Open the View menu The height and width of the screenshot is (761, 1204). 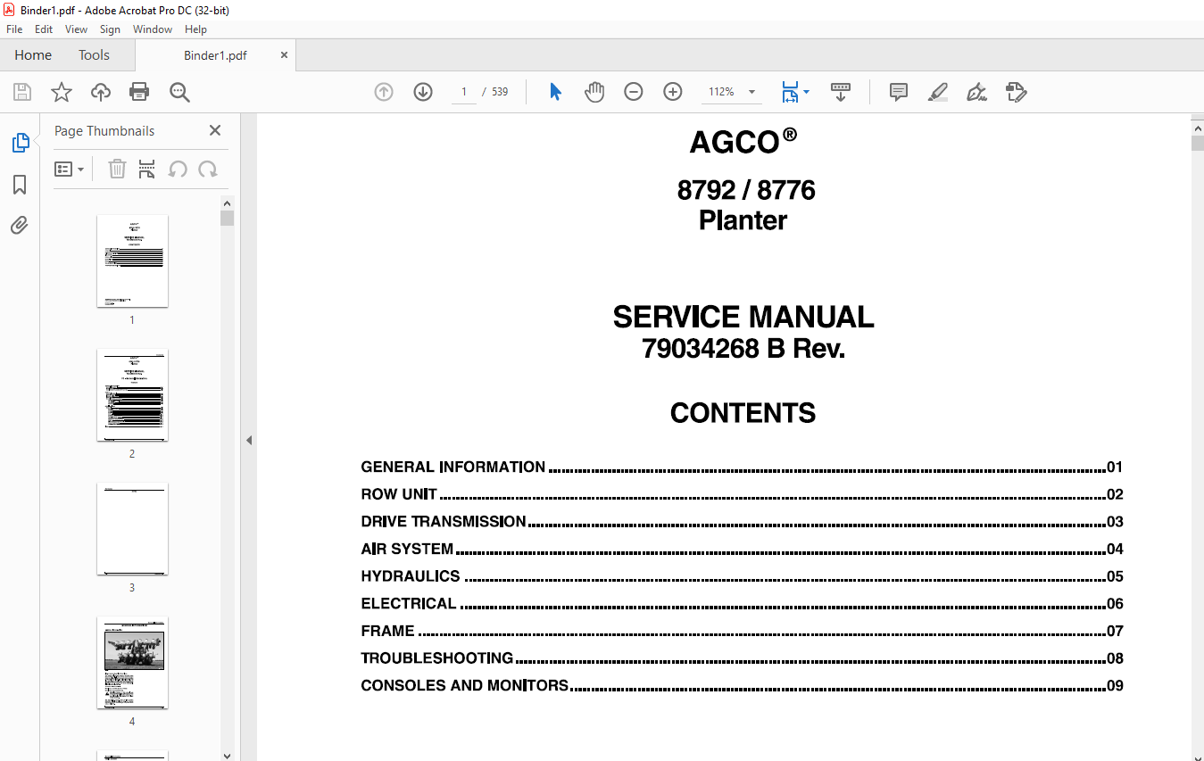[77, 29]
